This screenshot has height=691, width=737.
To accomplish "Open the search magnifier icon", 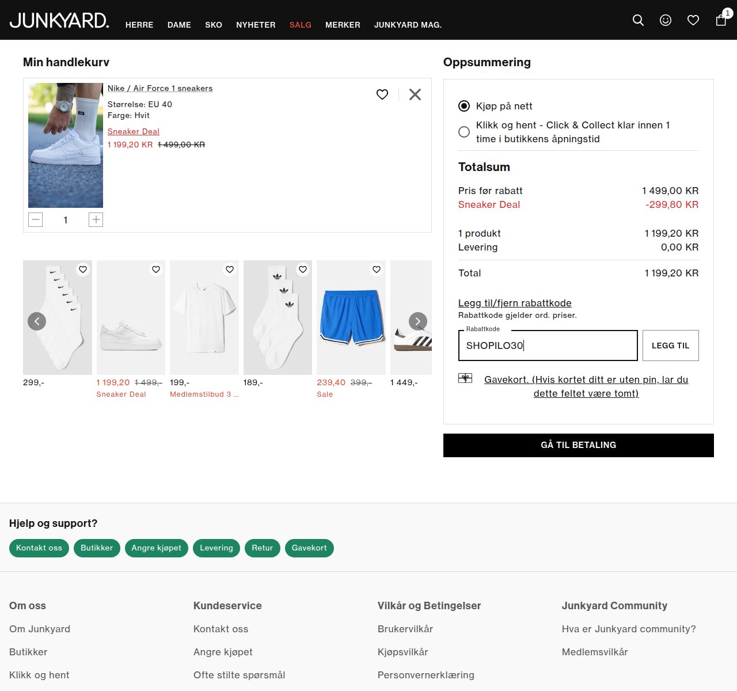I will click(638, 20).
